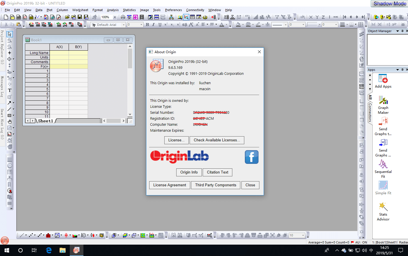Select the Pan hand tool

(10, 121)
